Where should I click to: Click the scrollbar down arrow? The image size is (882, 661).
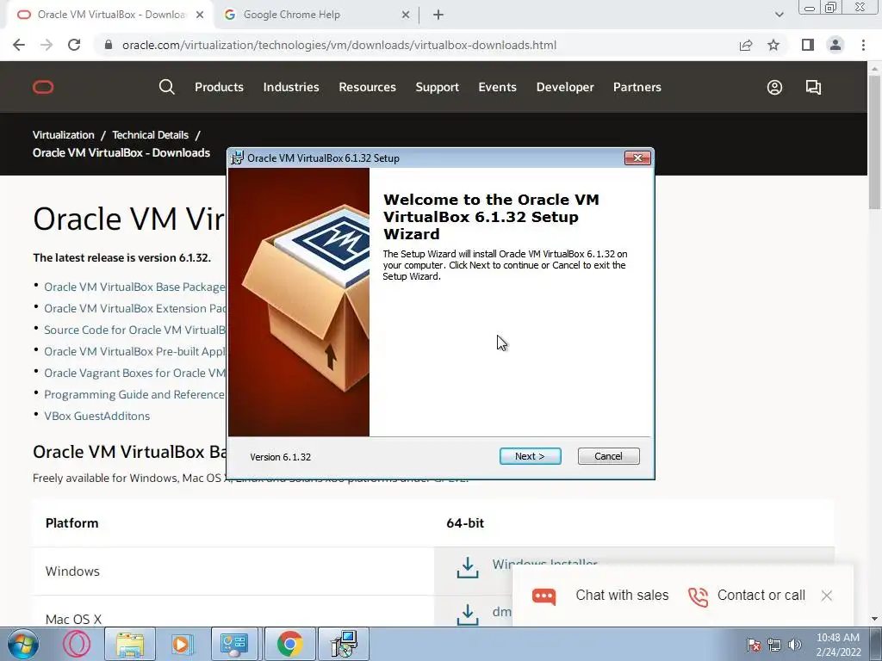click(874, 619)
